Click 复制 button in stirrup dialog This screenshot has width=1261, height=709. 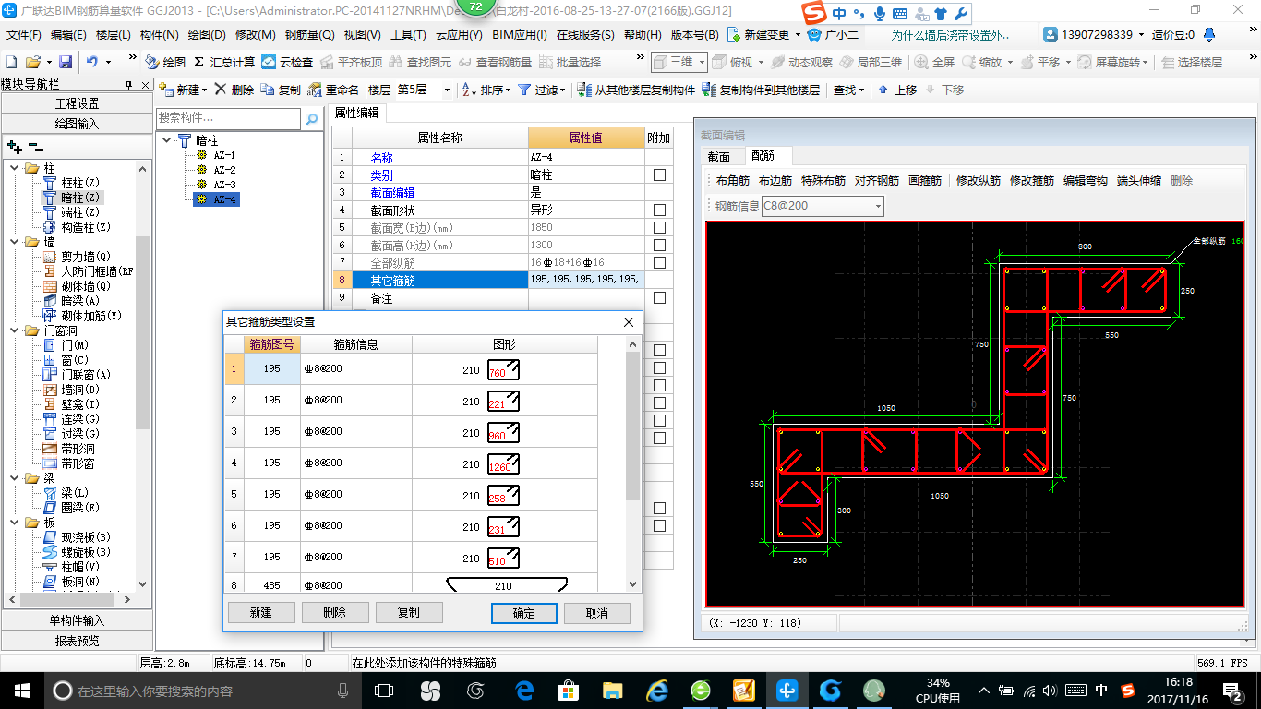click(x=409, y=612)
